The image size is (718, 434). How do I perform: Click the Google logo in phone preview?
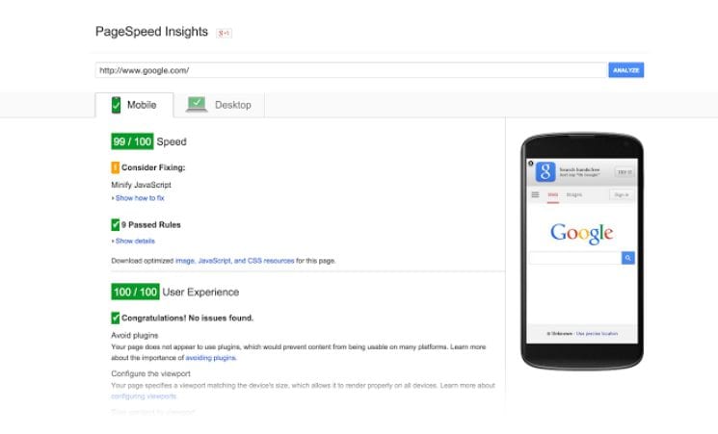coord(581,233)
